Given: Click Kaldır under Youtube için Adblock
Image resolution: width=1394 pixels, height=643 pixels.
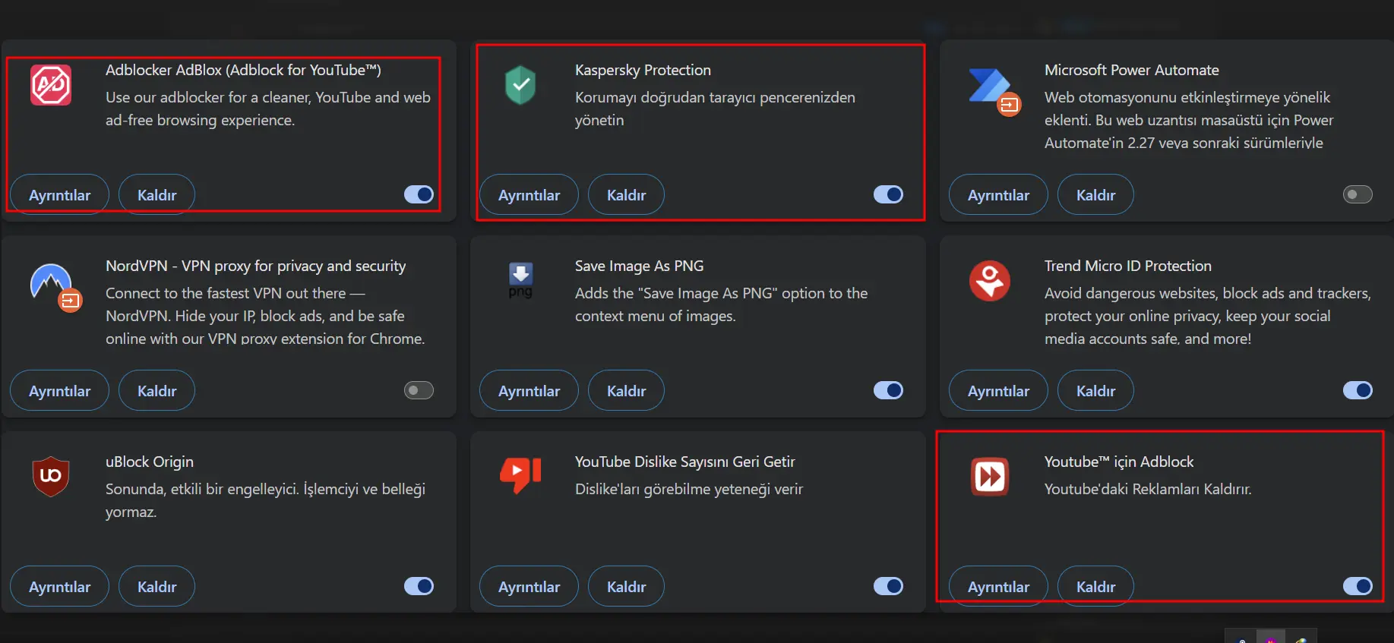Looking at the screenshot, I should 1095,587.
